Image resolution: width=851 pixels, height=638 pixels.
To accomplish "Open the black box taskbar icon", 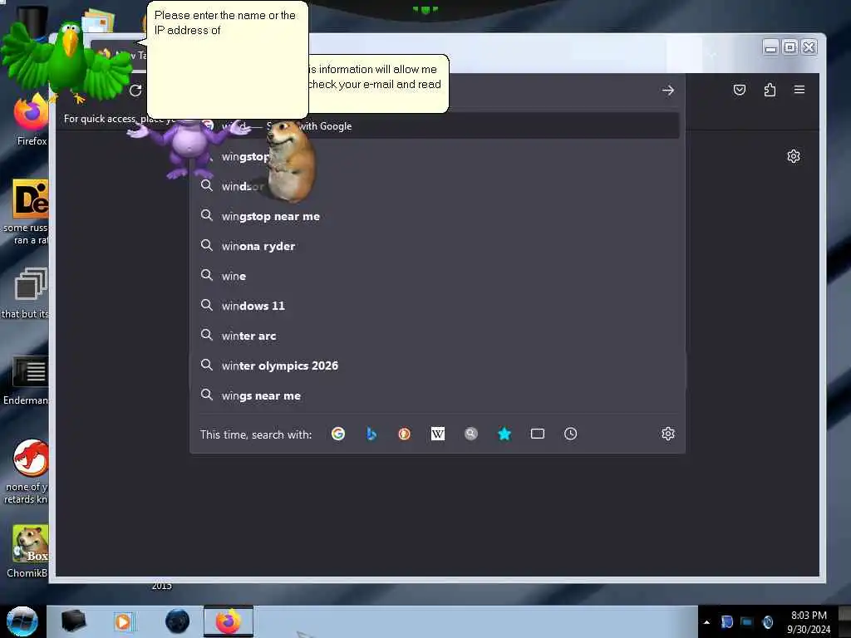I will coord(73,621).
